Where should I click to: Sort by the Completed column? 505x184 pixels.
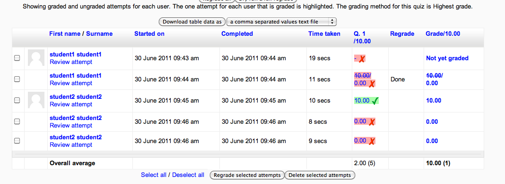237,34
